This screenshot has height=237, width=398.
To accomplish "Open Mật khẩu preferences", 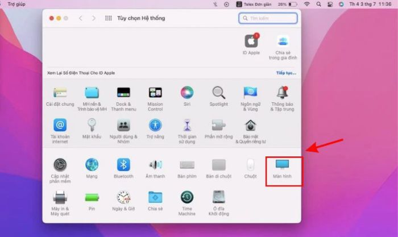I will (92, 128).
